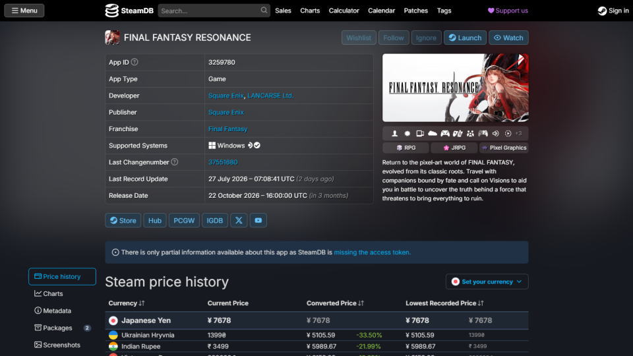Toggle the Ignore button
The width and height of the screenshot is (633, 356).
point(426,38)
